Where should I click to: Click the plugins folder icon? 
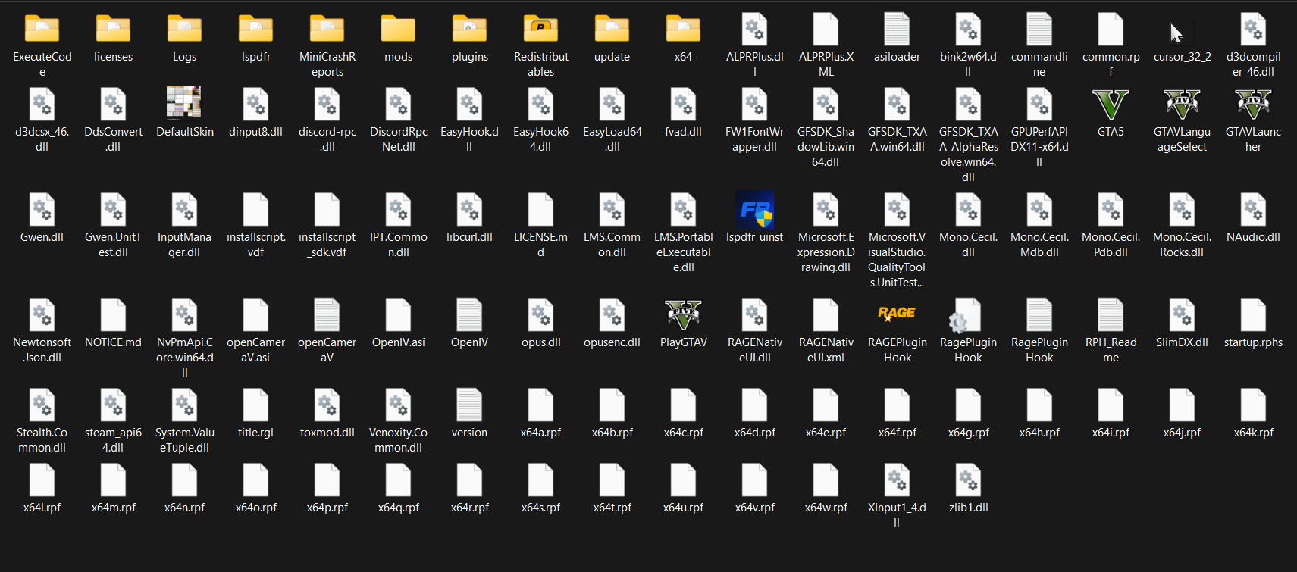pyautogui.click(x=470, y=29)
